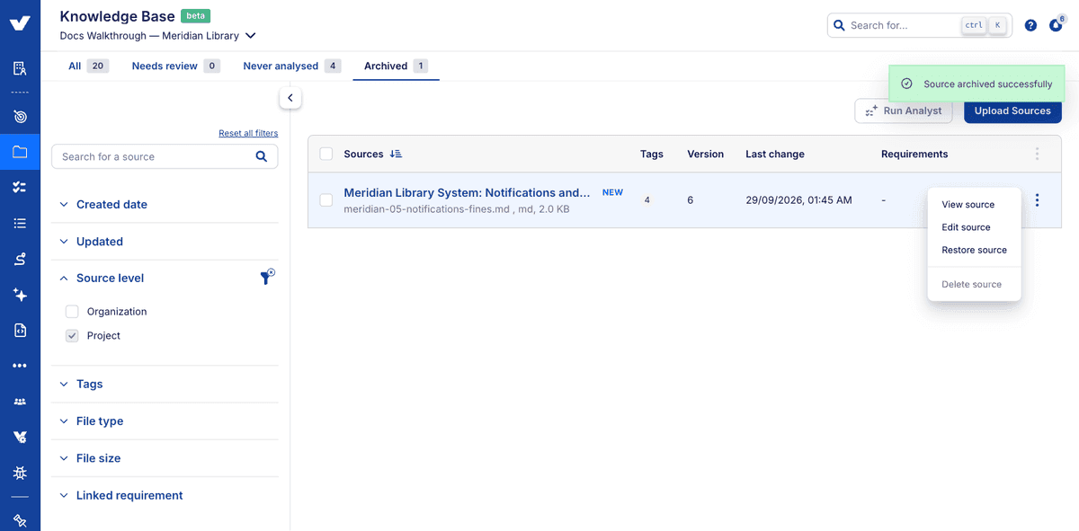Click the Upload Sources button

[x=1012, y=111]
